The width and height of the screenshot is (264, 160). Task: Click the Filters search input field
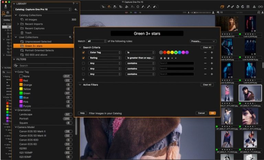click(45, 66)
